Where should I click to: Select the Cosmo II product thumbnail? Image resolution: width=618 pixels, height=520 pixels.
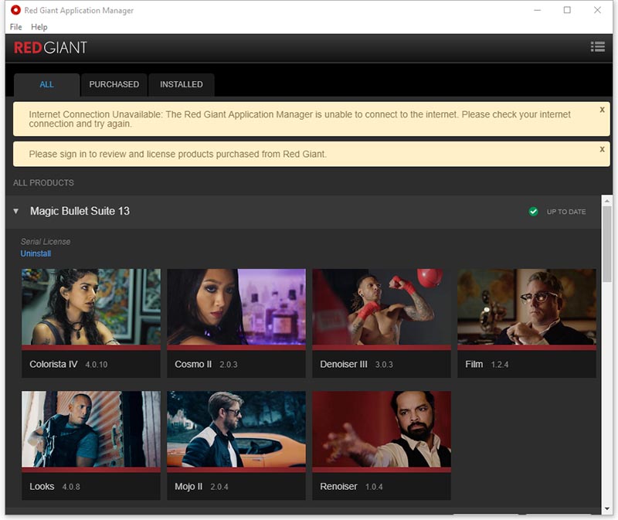(236, 308)
